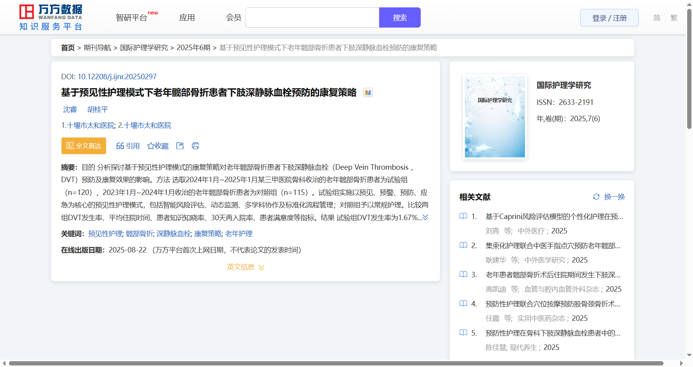Switch to simplified Chinese with 简
The width and height of the screenshot is (693, 367).
(x=656, y=18)
